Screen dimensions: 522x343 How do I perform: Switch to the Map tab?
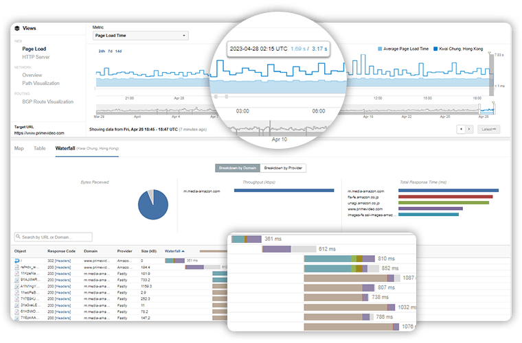[19, 148]
